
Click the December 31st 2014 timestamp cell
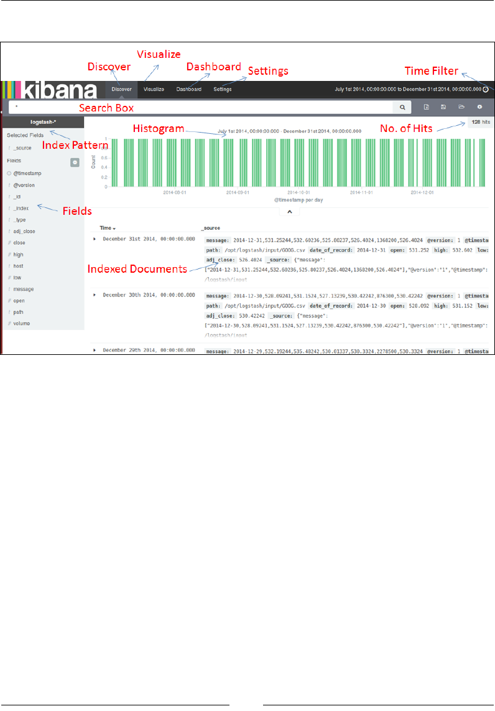point(149,239)
